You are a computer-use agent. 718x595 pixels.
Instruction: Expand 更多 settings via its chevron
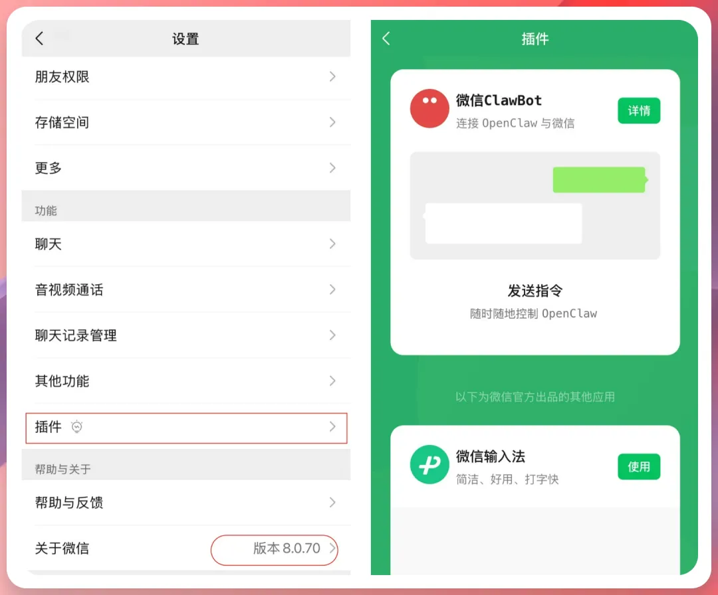[x=332, y=168]
